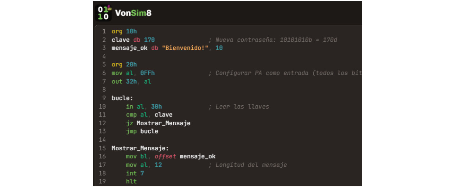Place cursor on 'mov al, 0FFh'
Image resolution: width=449 pixels, height=187 pixels.
point(133,73)
